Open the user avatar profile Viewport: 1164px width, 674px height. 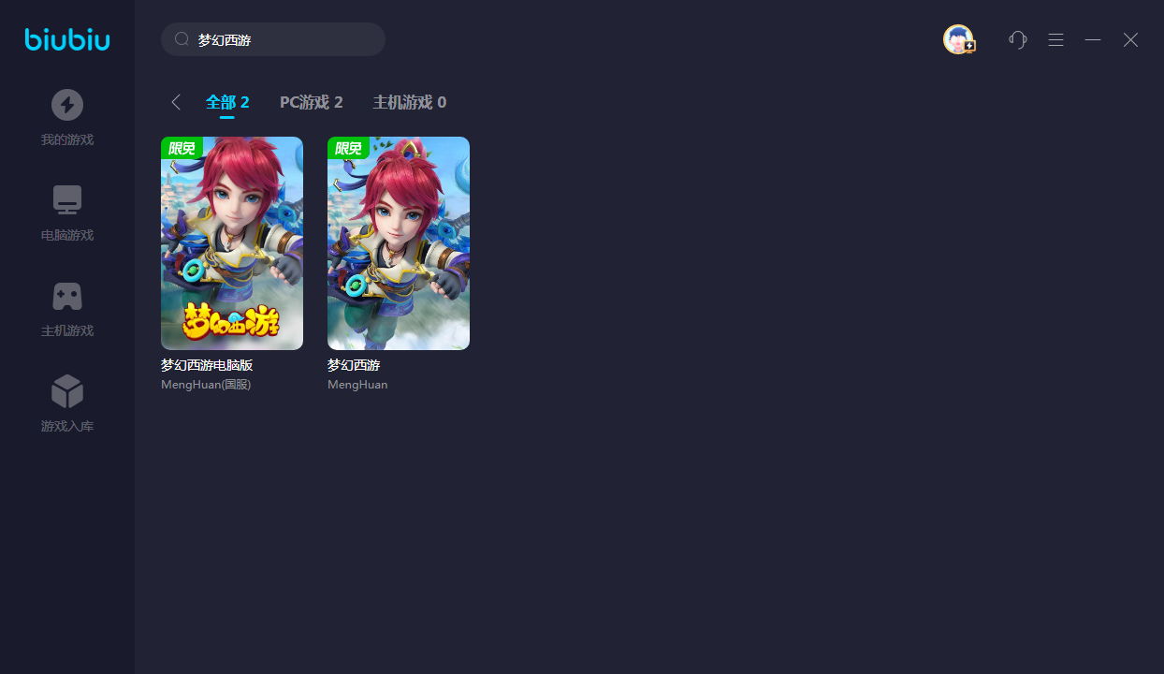coord(958,39)
